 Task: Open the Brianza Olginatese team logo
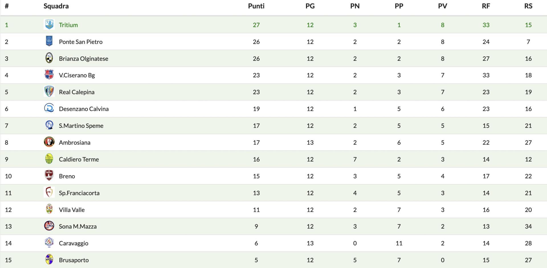[x=49, y=58]
